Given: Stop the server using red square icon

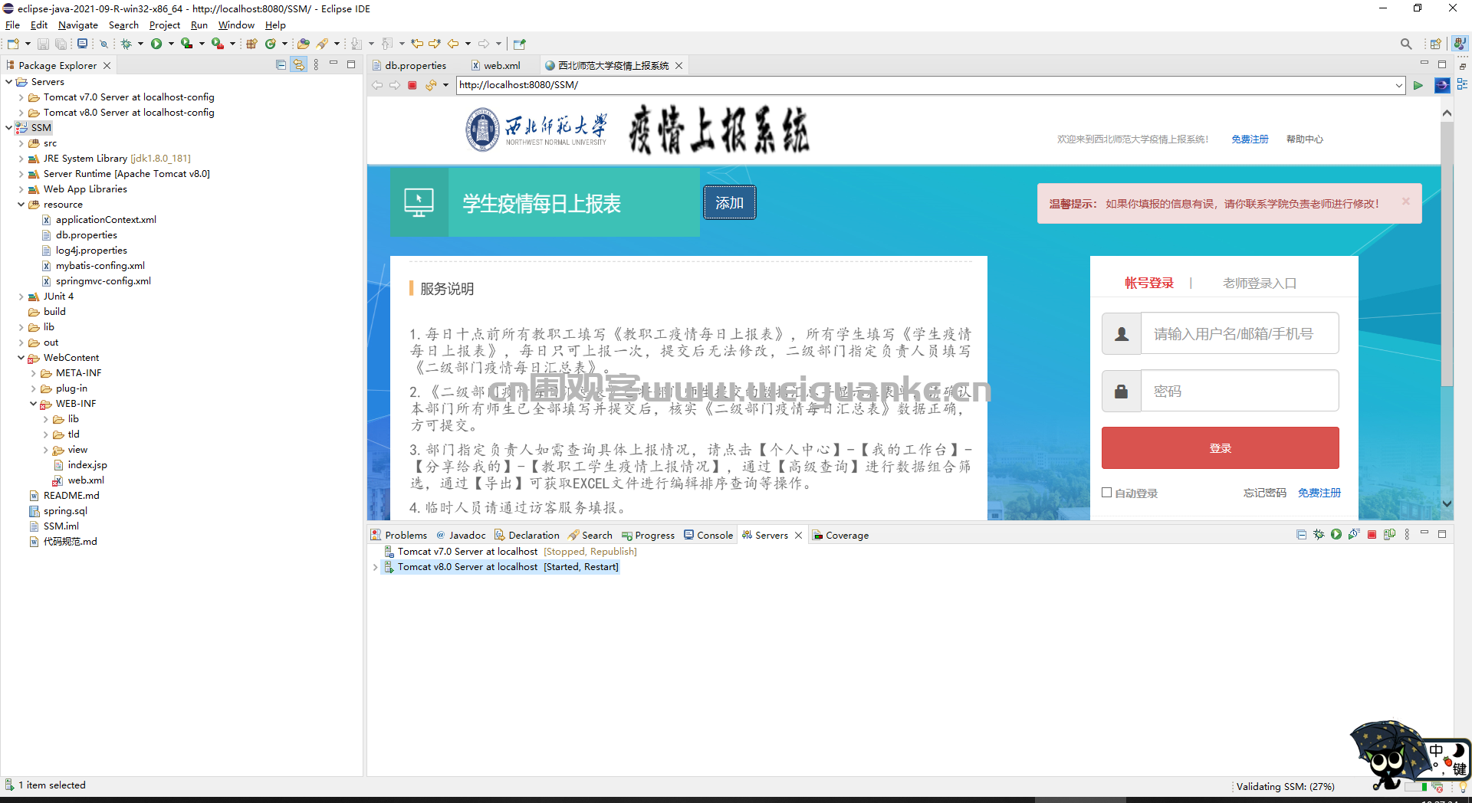Looking at the screenshot, I should [1372, 535].
